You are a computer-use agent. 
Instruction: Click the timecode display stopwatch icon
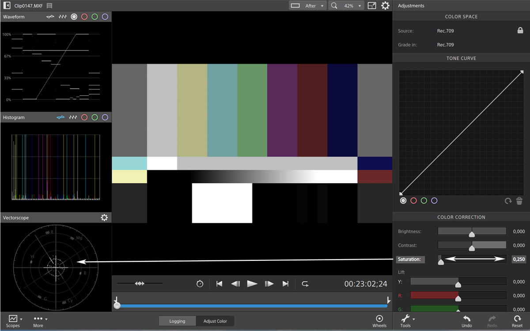coord(200,284)
